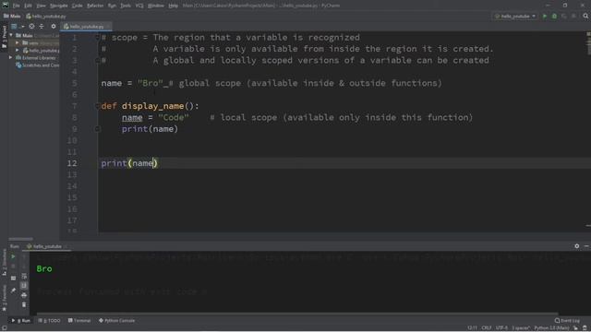
Task: Click the horizontal scrollbar in Run console
Action: [x=297, y=314]
